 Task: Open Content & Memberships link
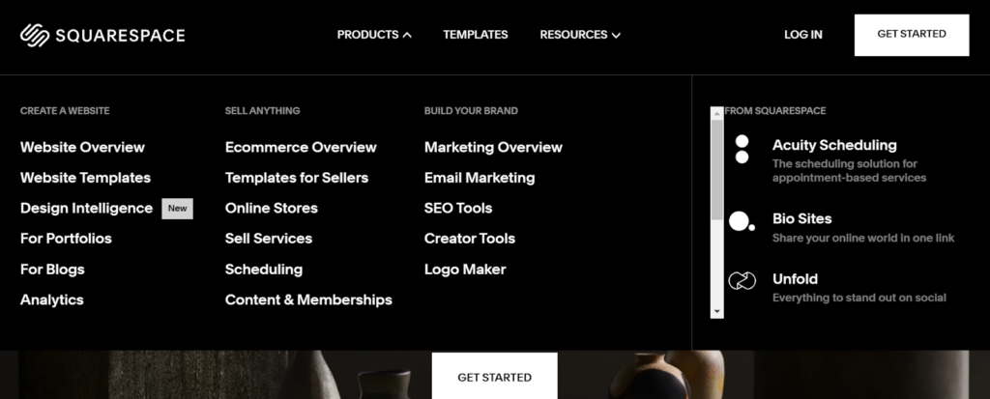(308, 299)
